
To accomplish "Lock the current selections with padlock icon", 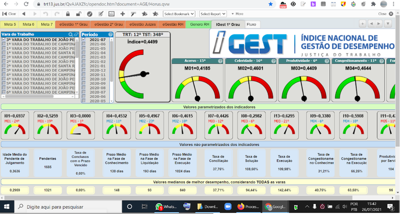I will [68, 14].
